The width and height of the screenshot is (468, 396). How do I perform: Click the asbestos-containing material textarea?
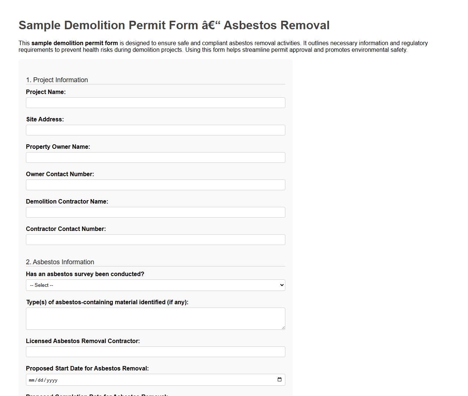(x=156, y=318)
